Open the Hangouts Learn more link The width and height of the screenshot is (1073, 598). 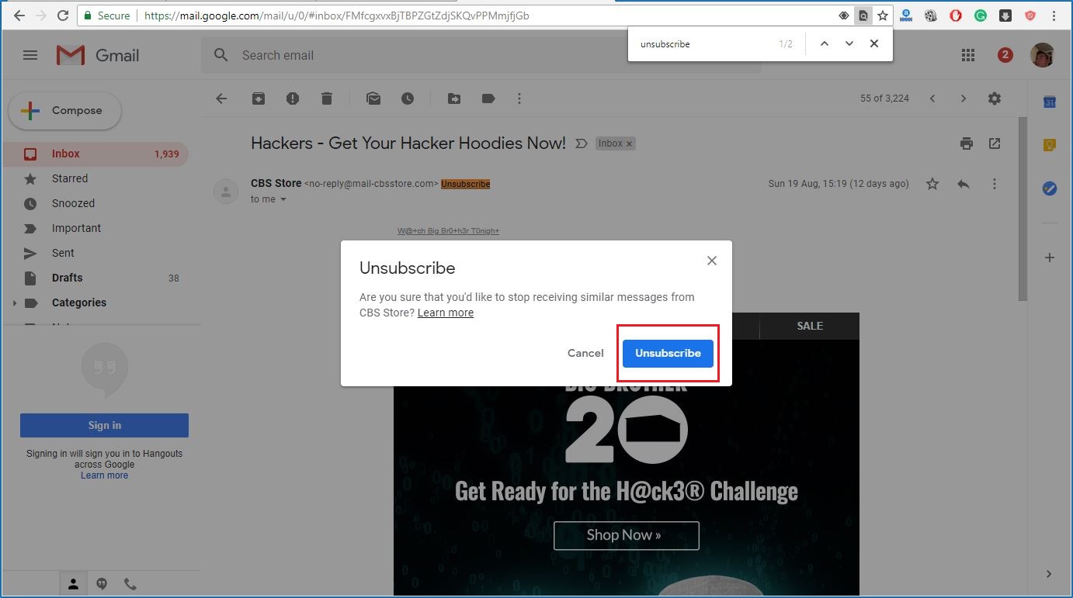click(104, 475)
